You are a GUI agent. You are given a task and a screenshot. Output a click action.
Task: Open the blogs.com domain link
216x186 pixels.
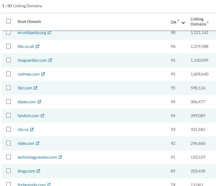26,171
